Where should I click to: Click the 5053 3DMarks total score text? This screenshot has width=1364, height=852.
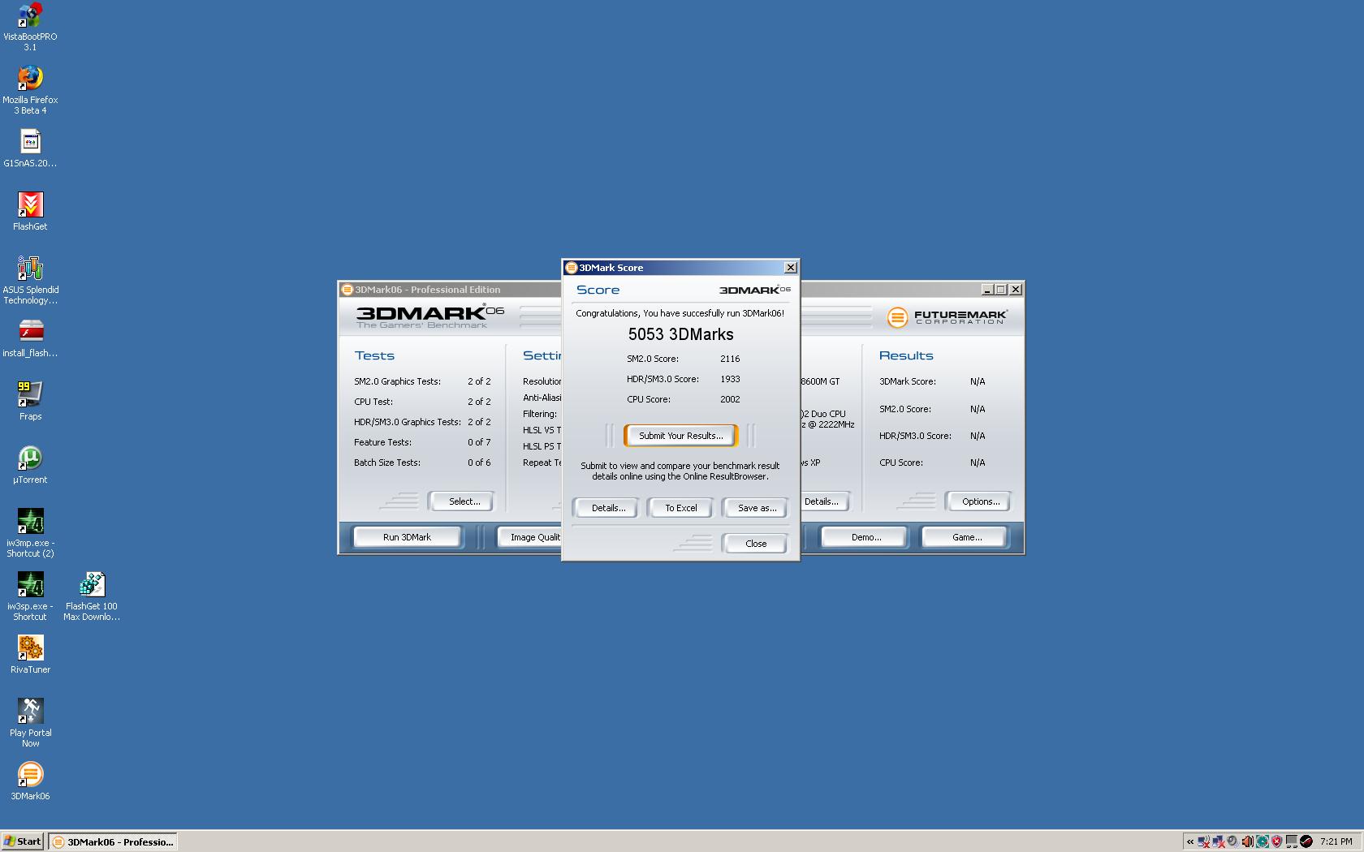click(x=680, y=334)
